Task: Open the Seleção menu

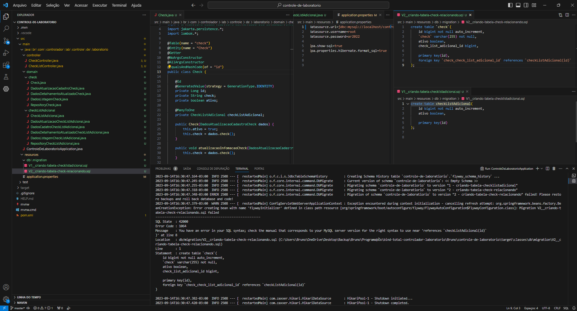Action: (53, 5)
